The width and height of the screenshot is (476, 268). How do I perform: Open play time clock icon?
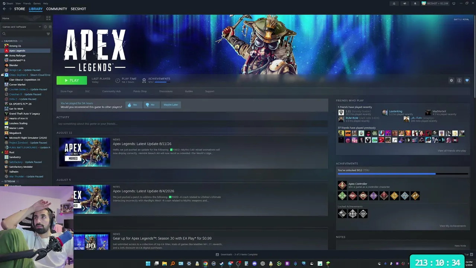pyautogui.click(x=118, y=80)
